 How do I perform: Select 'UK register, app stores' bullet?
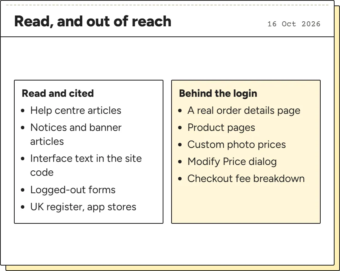(83, 207)
